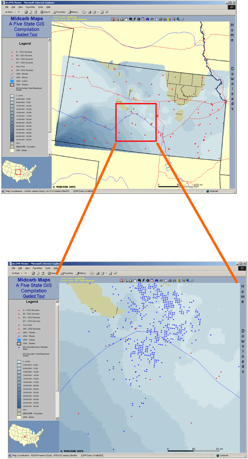Viewport: 248px width, 459px height.
Task: Open Favorites menu in zoomed-in sample-sites window
Action: pos(38,268)
